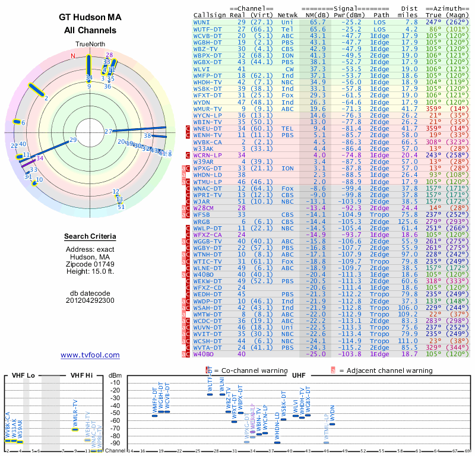475x456 pixels.
Task: Click the WUTF-DT signal bar in UHF chart
Action: (210, 394)
